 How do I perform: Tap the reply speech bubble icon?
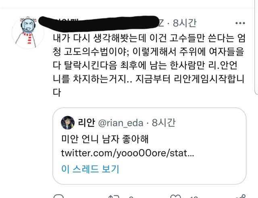pyautogui.click(x=59, y=196)
